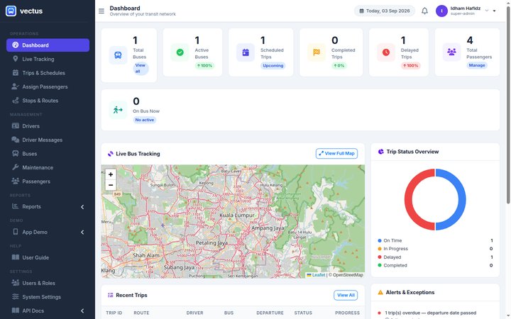Click the Recent Trips list icon
Image resolution: width=511 pixels, height=319 pixels.
click(111, 295)
